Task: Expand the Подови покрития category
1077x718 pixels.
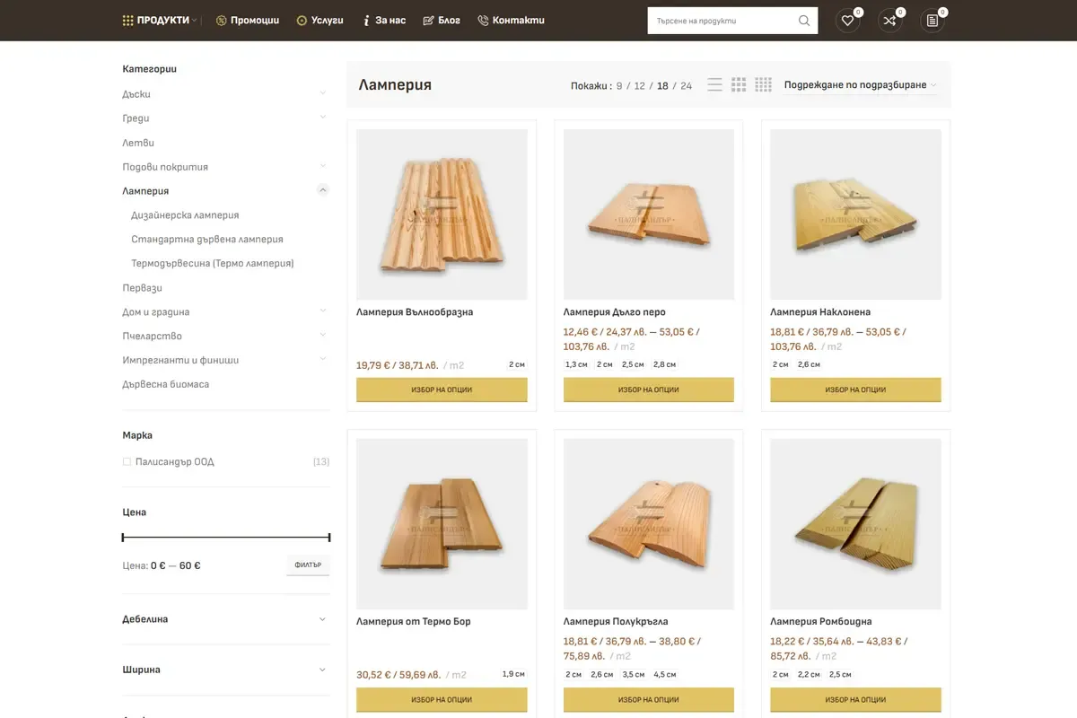Action: point(323,166)
